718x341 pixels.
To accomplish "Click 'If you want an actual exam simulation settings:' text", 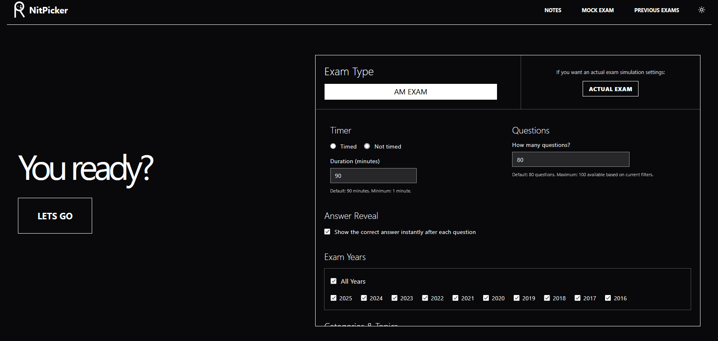I will coord(610,72).
